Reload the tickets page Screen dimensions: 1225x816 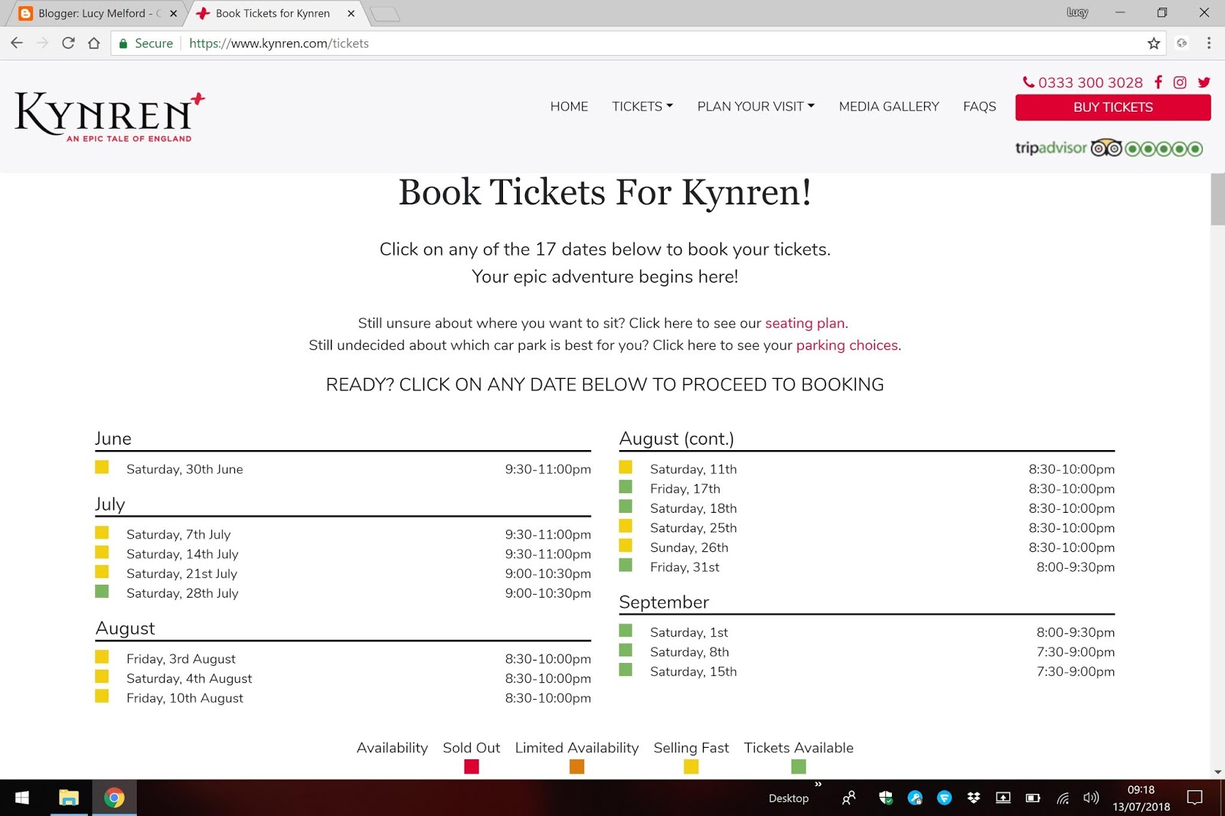[68, 43]
